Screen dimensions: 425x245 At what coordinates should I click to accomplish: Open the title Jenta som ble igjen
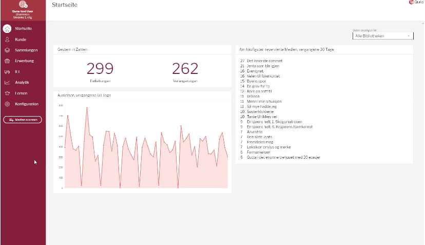coord(264,66)
